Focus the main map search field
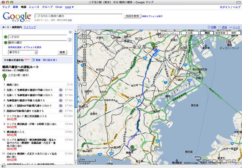 [x=78, y=16]
